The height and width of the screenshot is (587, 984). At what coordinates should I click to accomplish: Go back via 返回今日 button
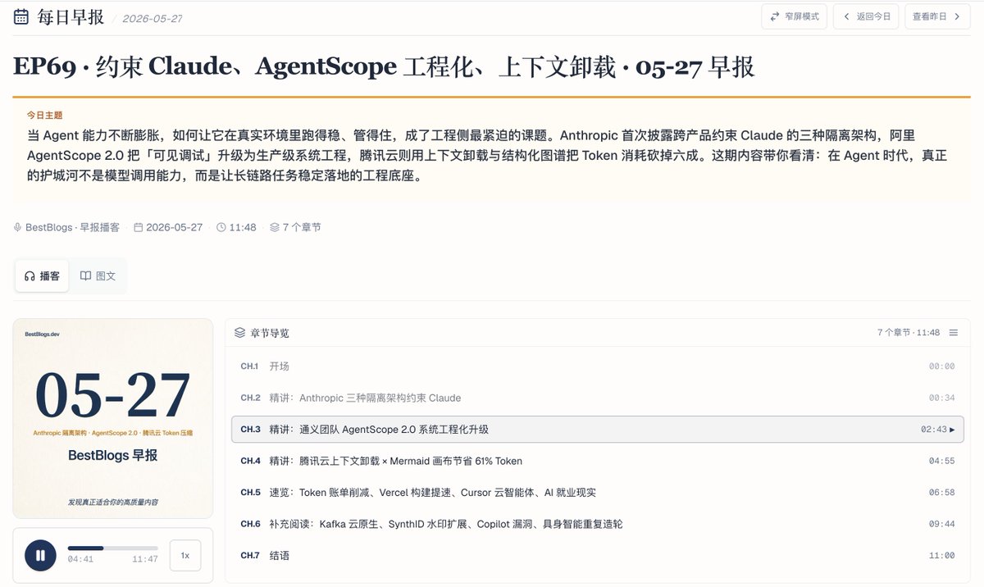tap(865, 16)
